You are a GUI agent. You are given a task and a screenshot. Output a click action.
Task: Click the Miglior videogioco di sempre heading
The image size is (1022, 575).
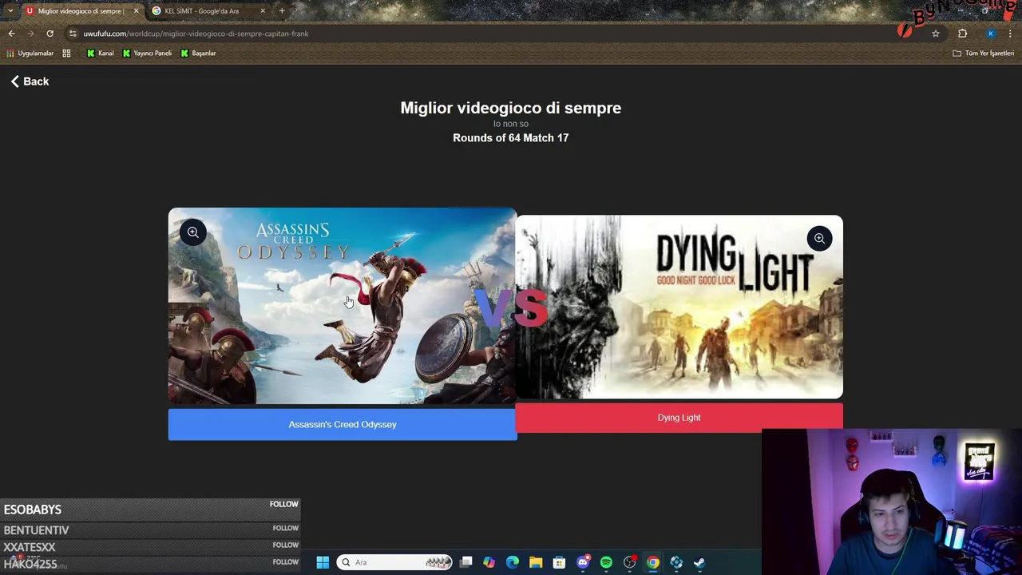(x=511, y=108)
